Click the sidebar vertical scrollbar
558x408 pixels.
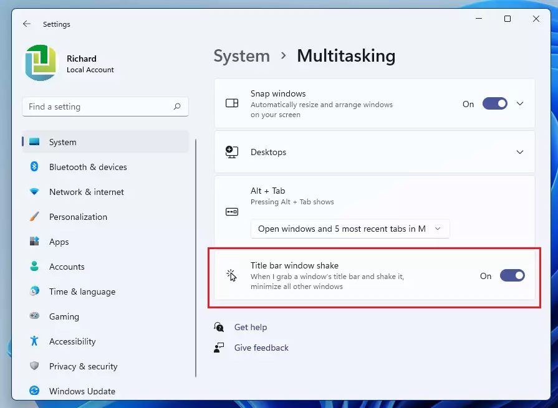coord(196,258)
